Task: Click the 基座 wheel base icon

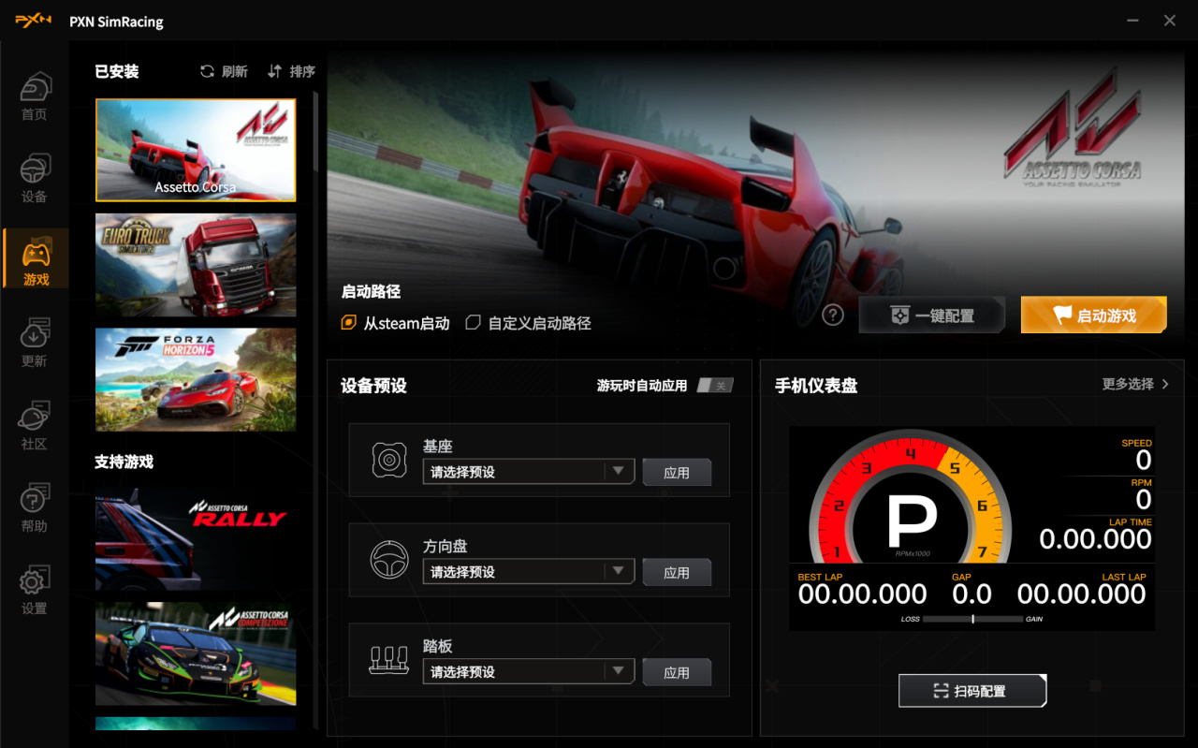Action: (x=389, y=460)
